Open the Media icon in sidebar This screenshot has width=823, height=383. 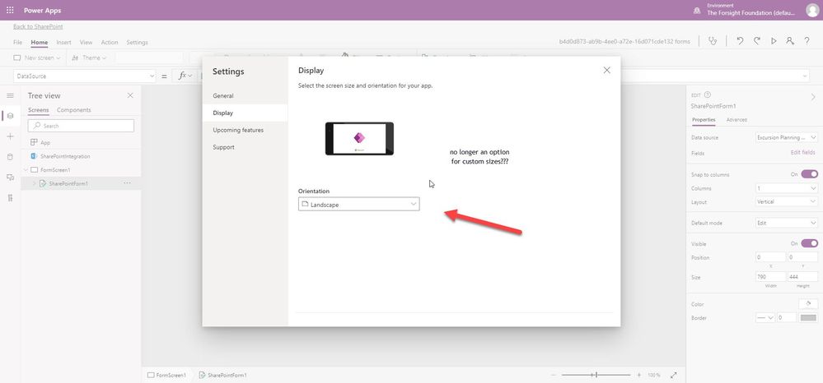[10, 177]
